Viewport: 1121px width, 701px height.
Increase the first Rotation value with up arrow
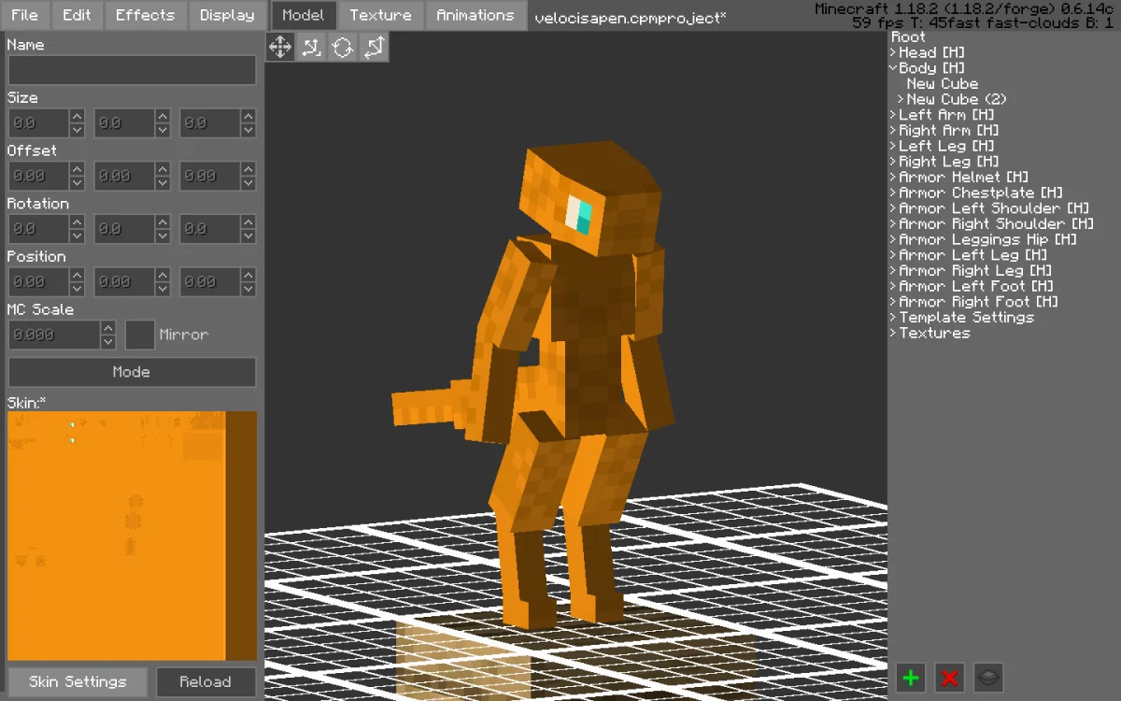coord(77,222)
